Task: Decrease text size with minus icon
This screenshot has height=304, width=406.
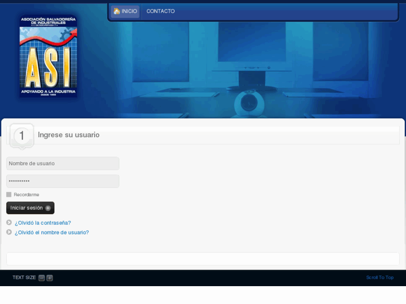Action: (41, 278)
